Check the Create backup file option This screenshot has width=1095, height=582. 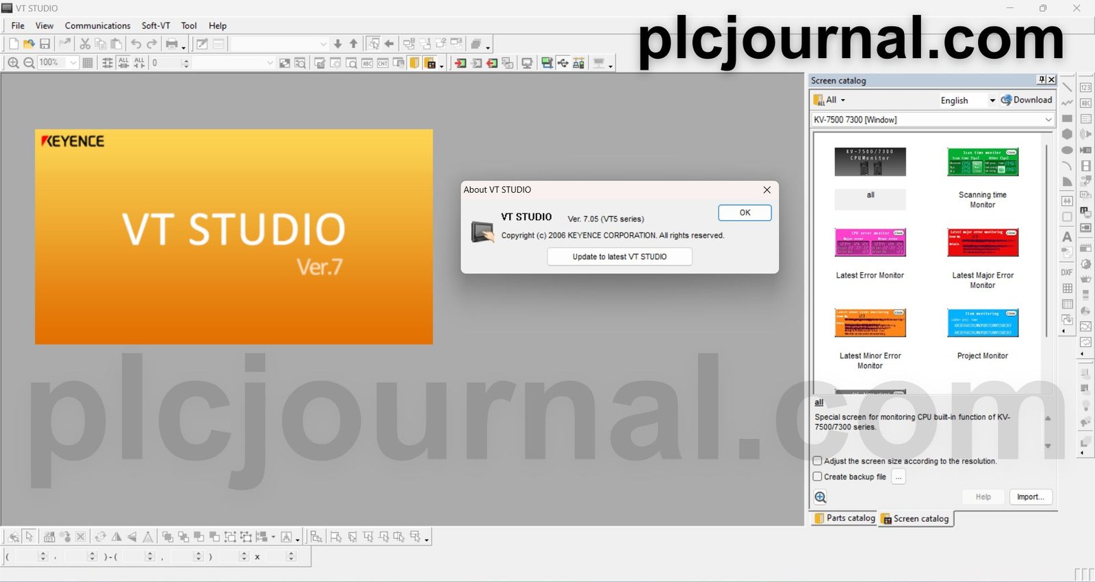tap(817, 477)
